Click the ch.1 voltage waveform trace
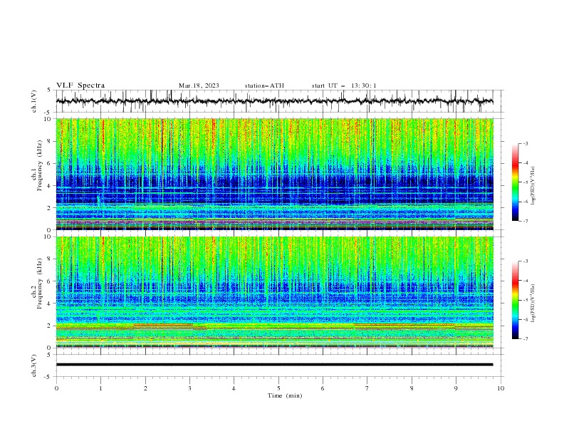The width and height of the screenshot is (564, 436). tap(274, 101)
